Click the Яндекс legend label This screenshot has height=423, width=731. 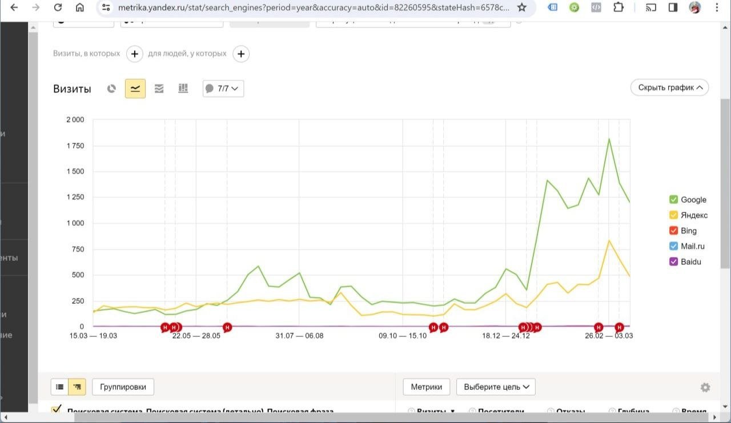coord(694,215)
